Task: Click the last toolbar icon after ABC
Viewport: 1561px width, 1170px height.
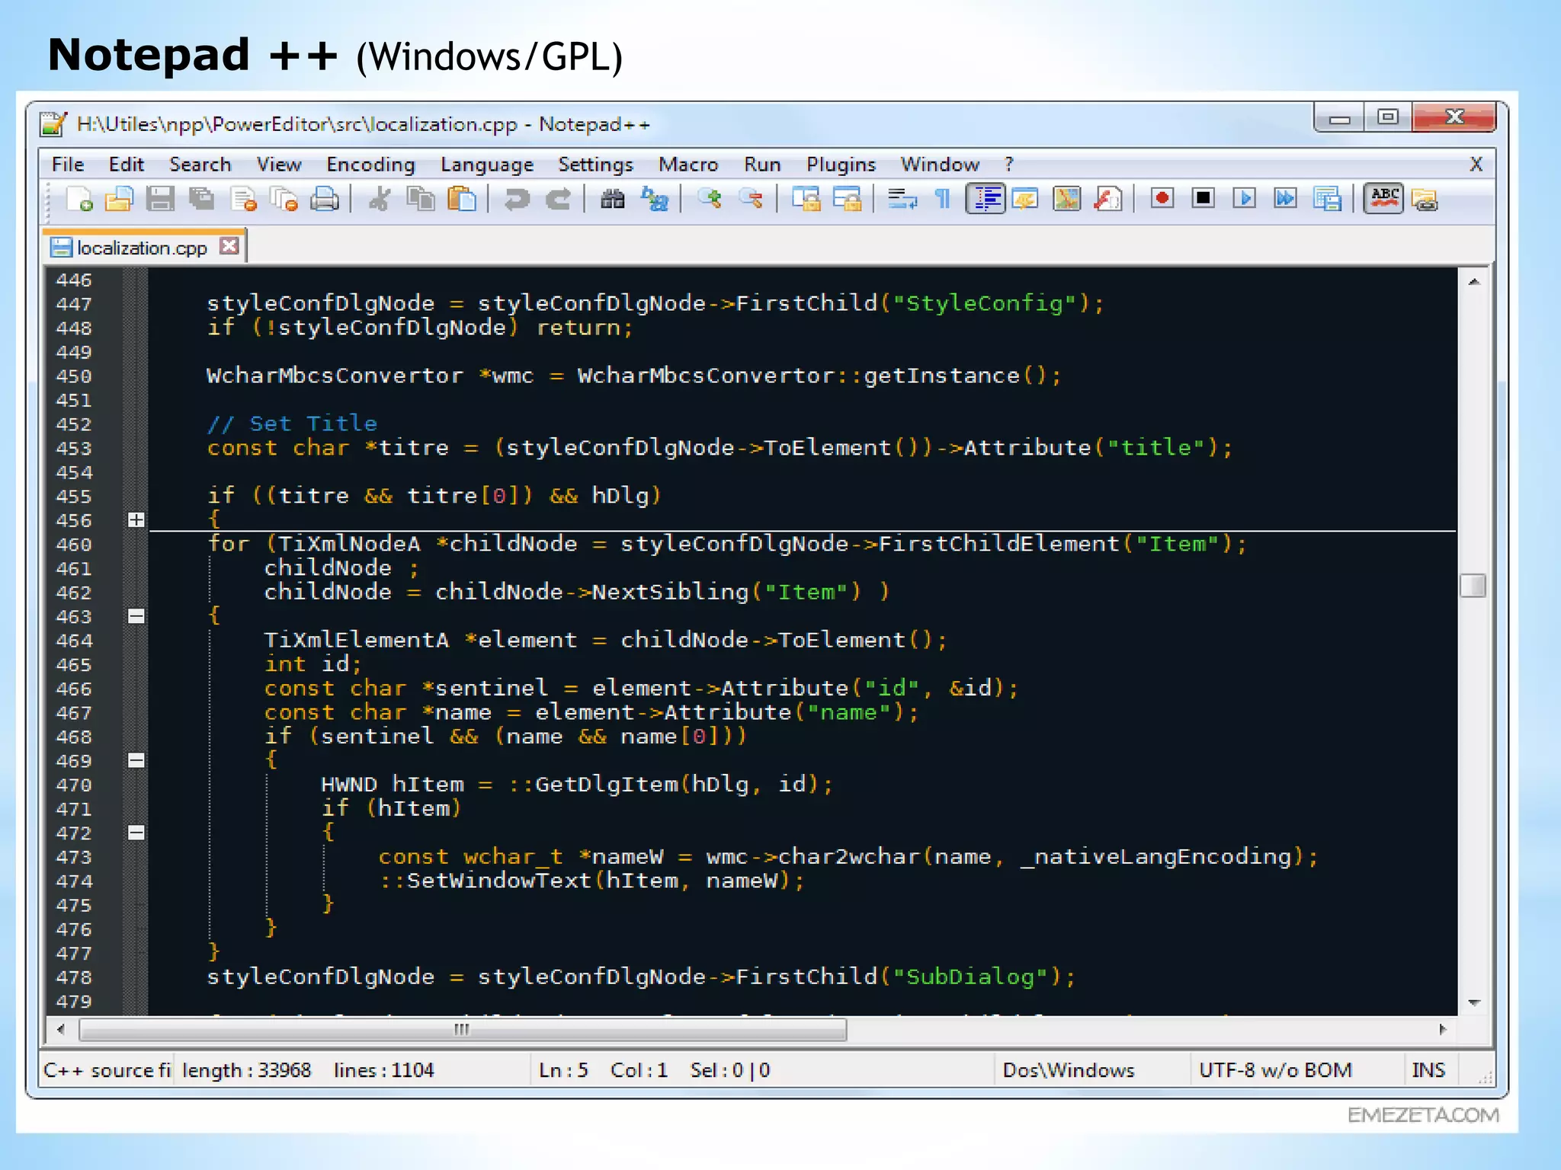Action: (x=1425, y=200)
